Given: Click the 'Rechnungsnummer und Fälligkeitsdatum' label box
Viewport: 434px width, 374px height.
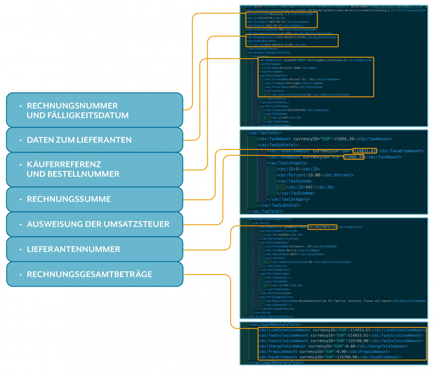Looking at the screenshot, I should coord(95,110).
